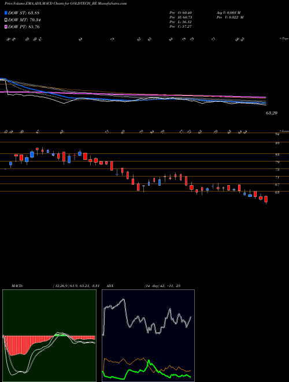Viewport: 289px width, 382px height.
Task: Open the ADX indicator chart thumbnail
Action: (148, 336)
